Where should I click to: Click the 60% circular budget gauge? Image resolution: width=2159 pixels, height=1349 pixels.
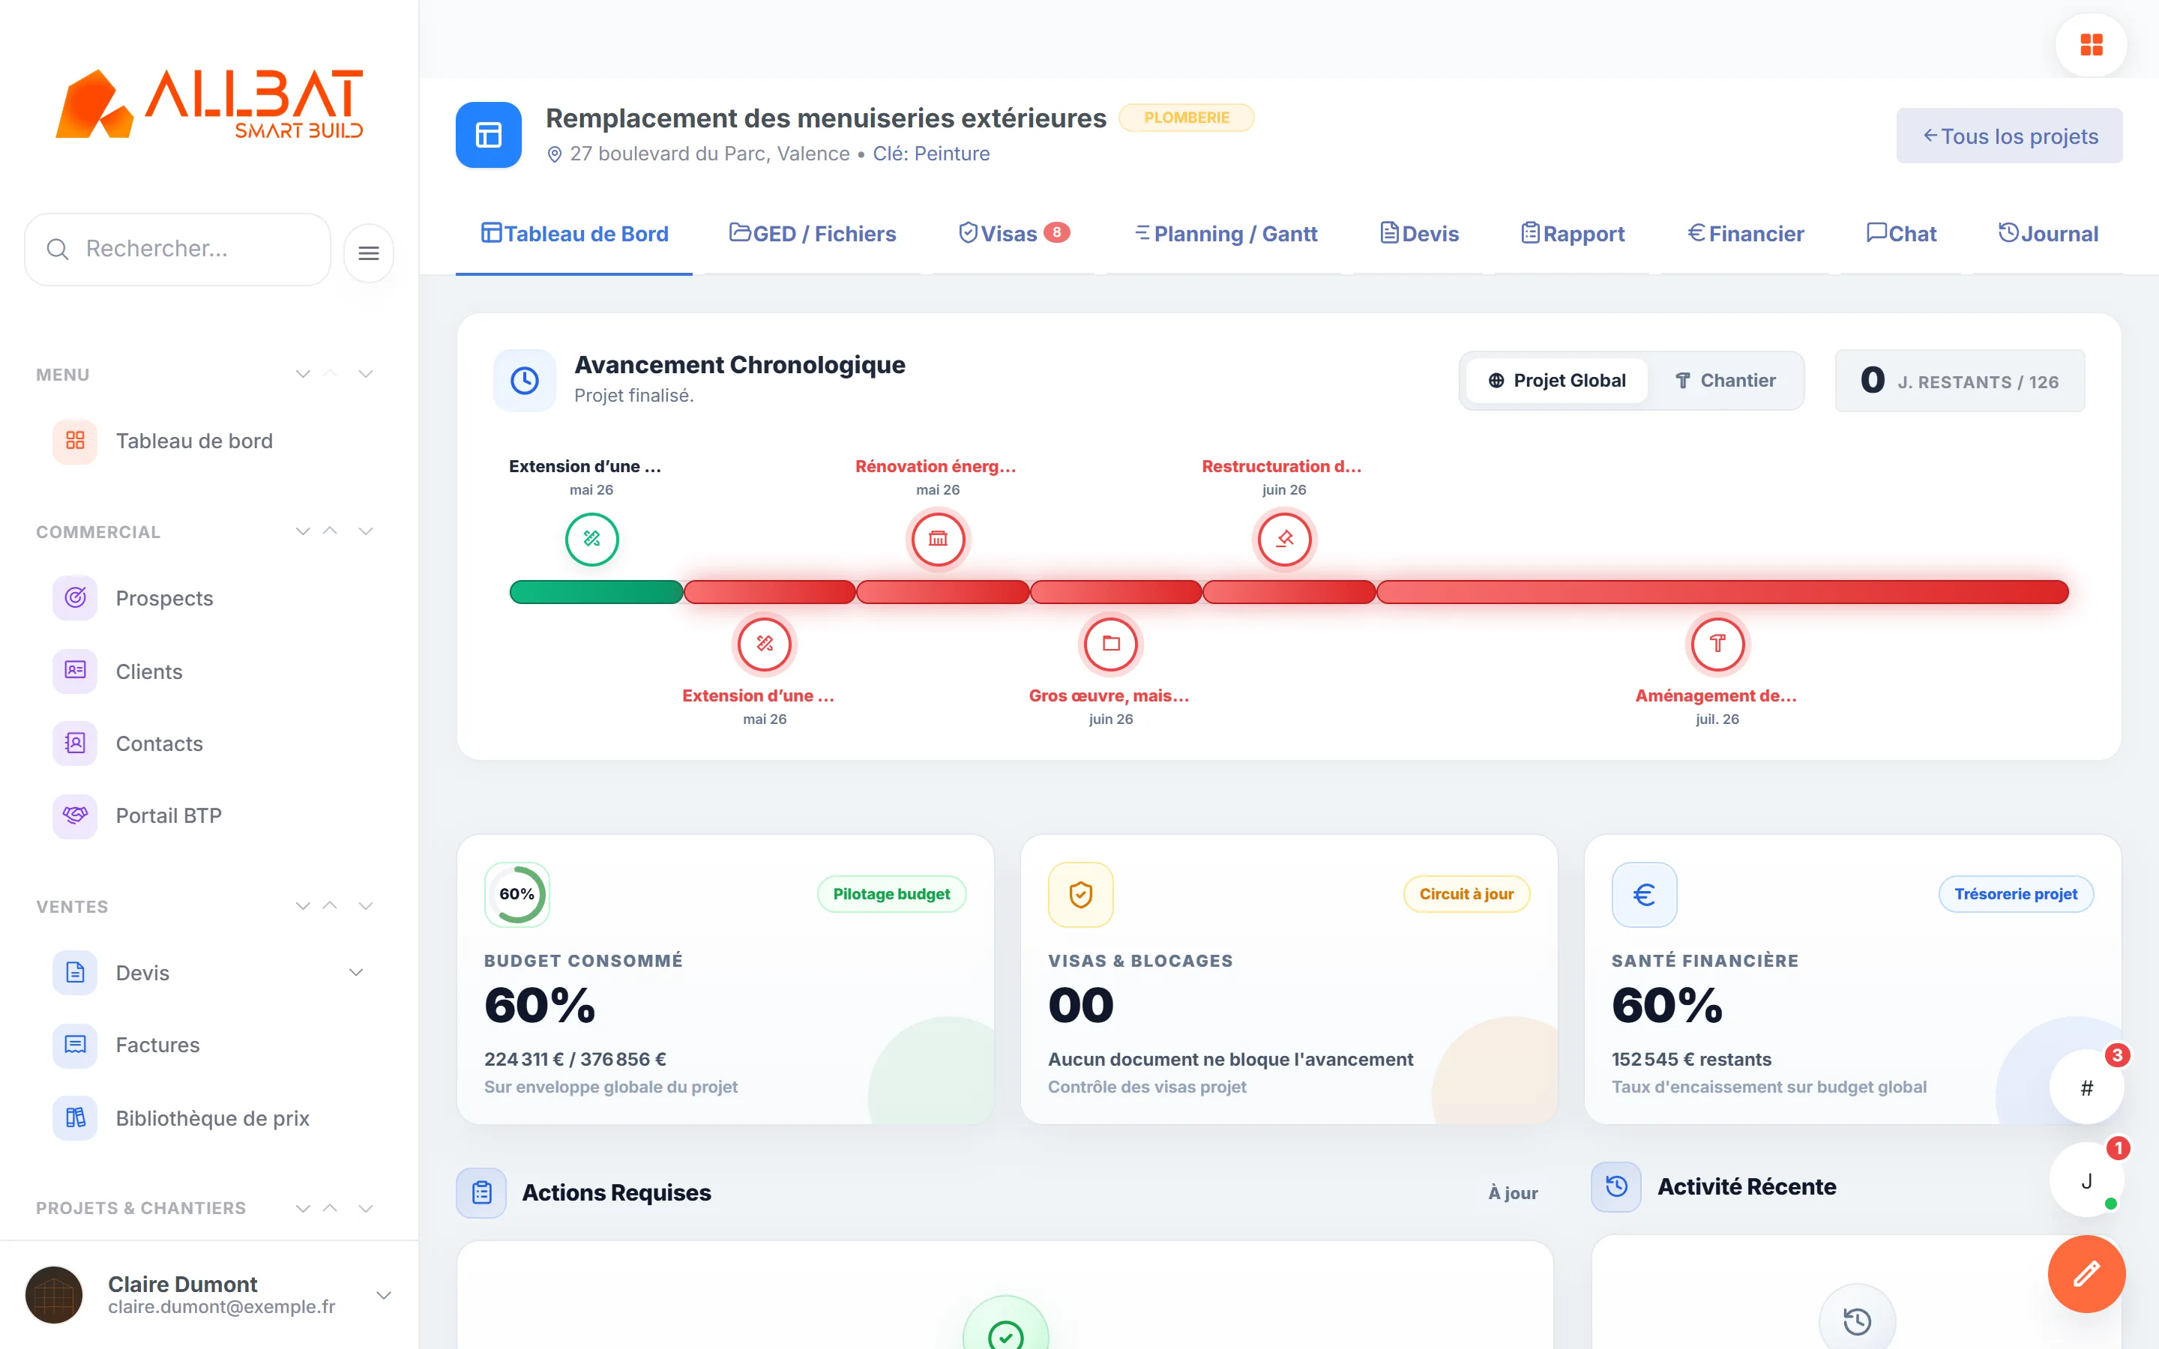[517, 894]
